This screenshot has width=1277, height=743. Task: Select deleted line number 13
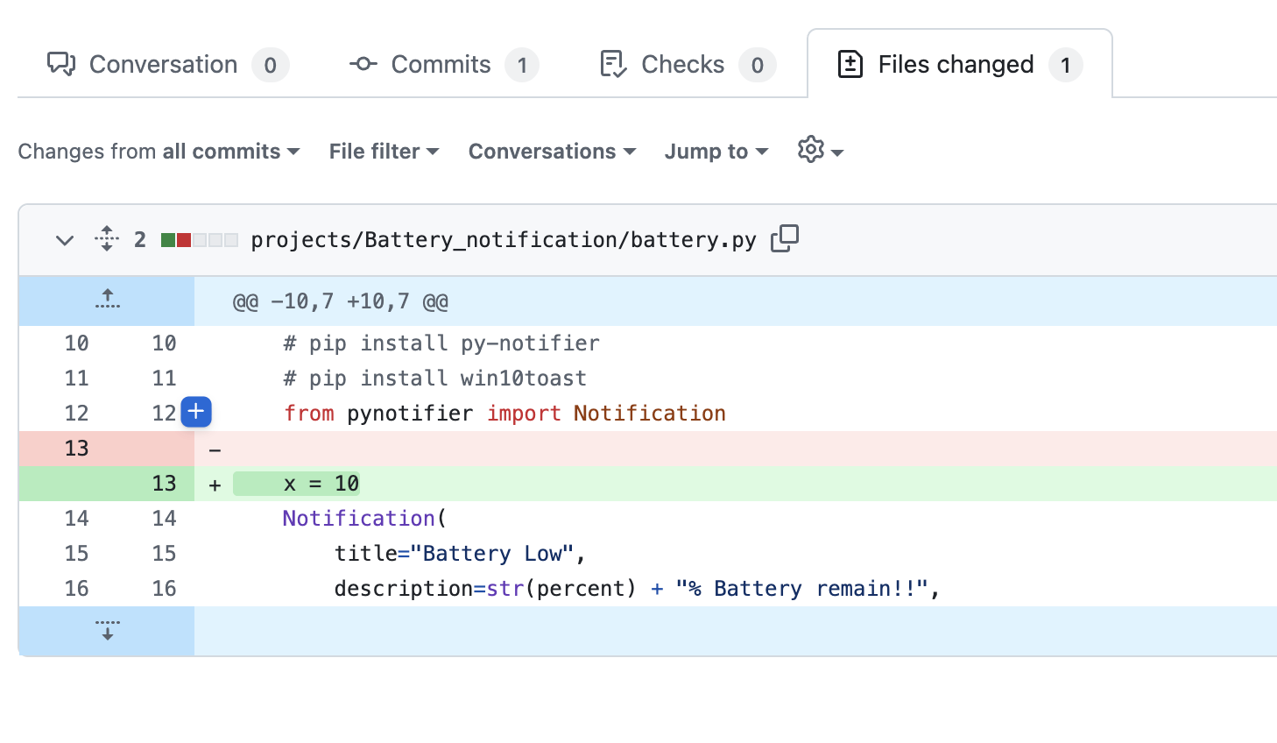click(x=76, y=449)
